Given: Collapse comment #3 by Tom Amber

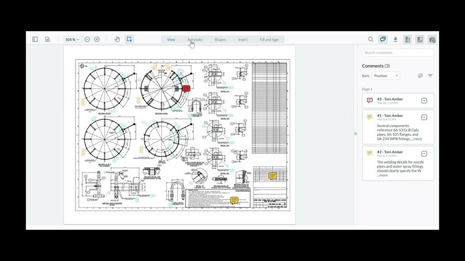Looking at the screenshot, I should pos(424,101).
